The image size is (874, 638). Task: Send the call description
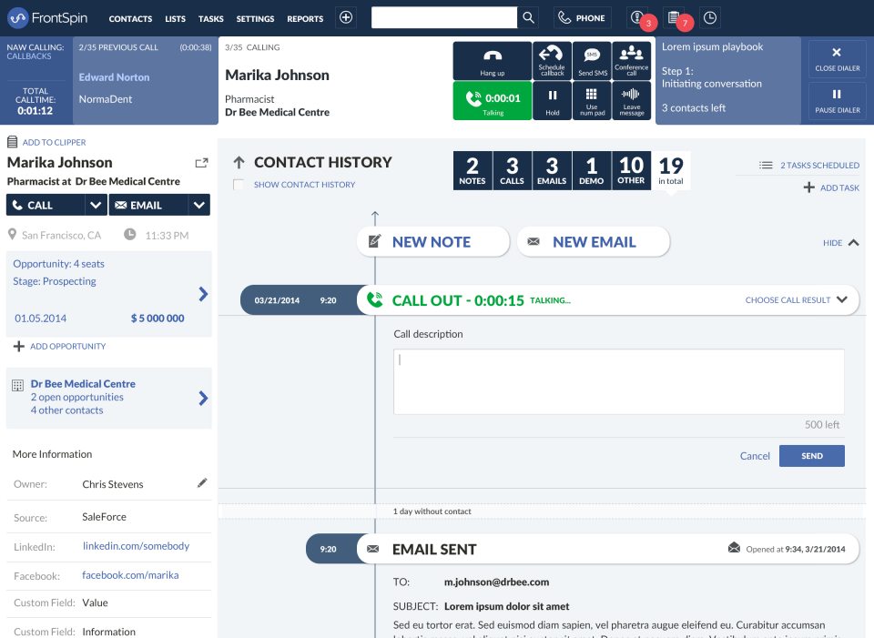[811, 455]
